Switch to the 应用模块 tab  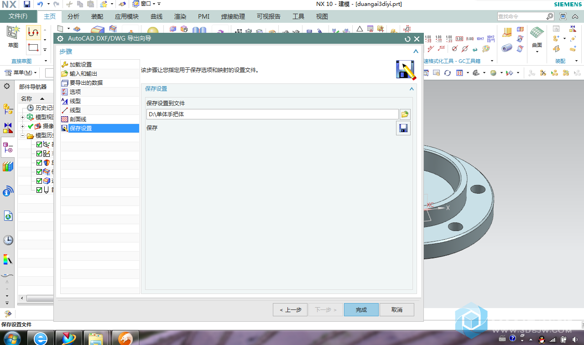(x=127, y=16)
